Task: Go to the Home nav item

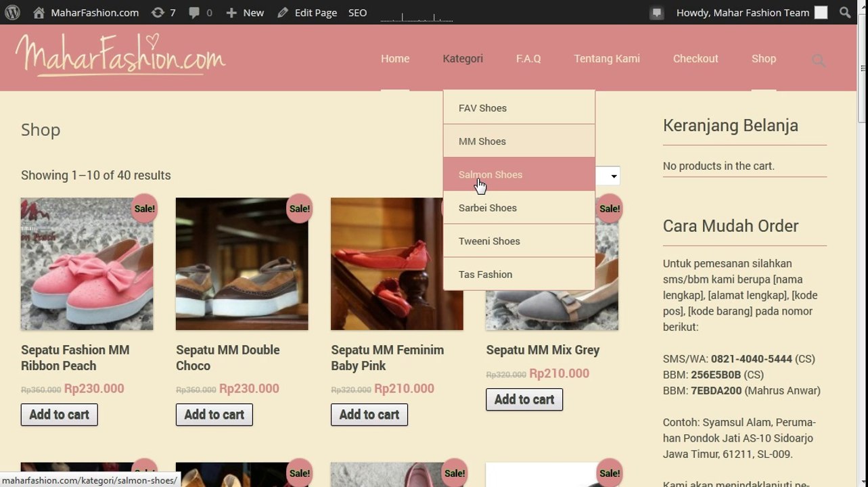Action: pos(395,59)
